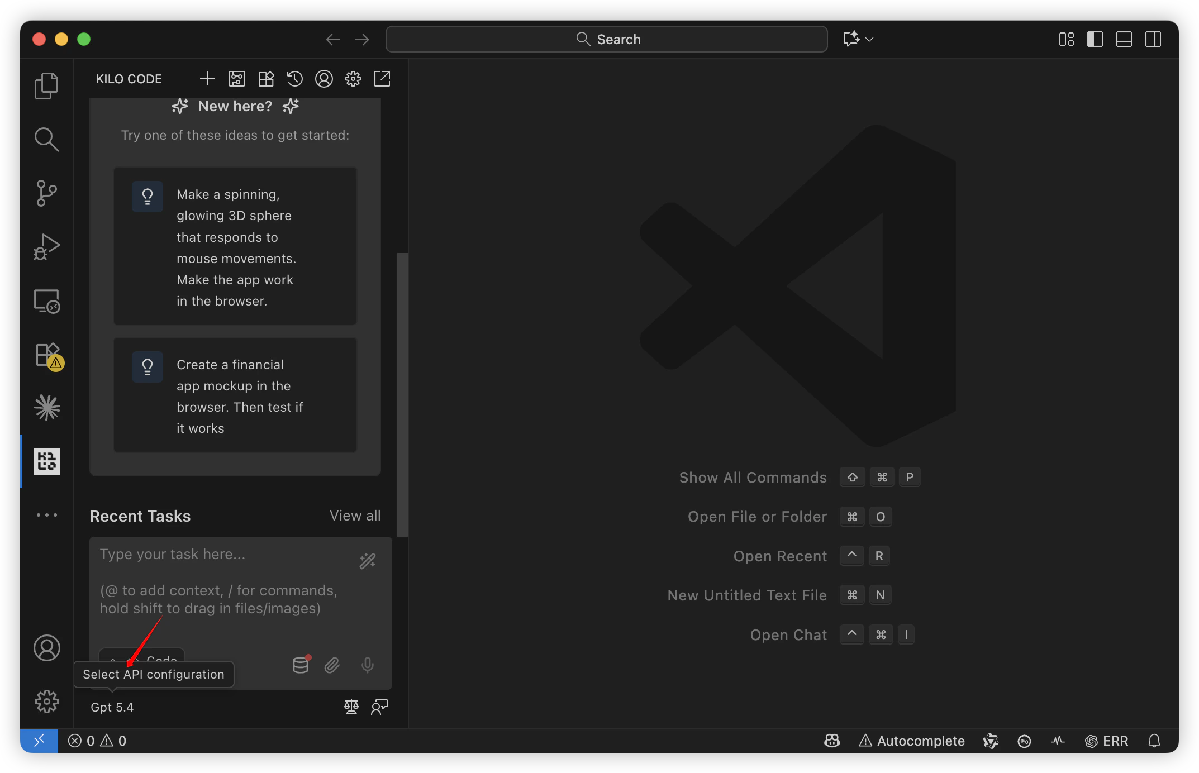The width and height of the screenshot is (1199, 773).
Task: Click View all recent tasks link
Action: (355, 516)
